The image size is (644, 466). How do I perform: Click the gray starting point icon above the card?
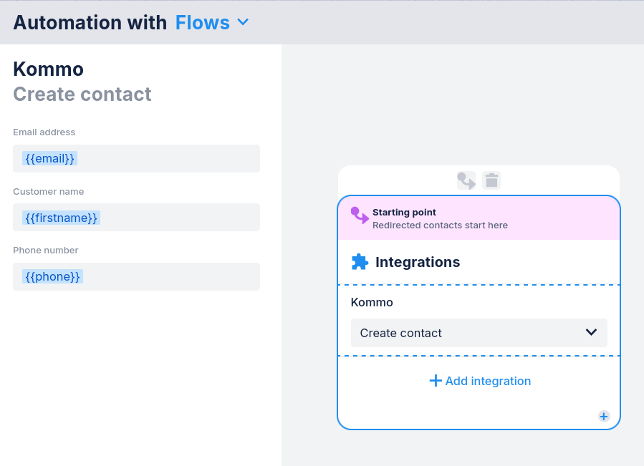click(466, 180)
